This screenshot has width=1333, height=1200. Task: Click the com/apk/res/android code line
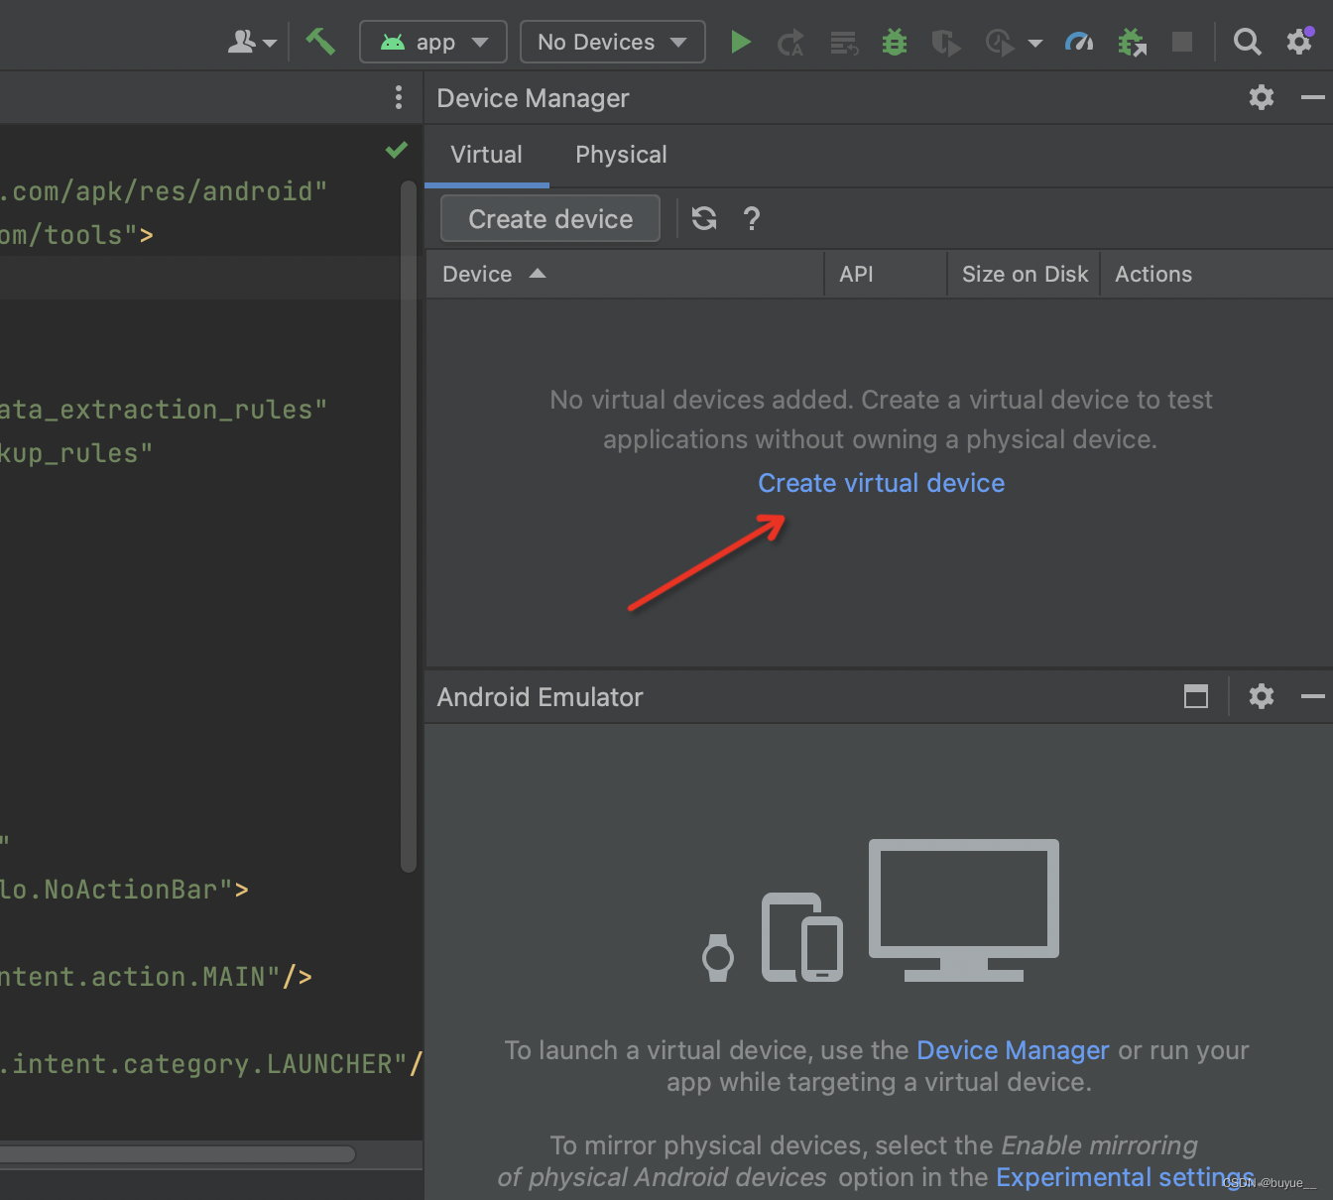point(164,191)
